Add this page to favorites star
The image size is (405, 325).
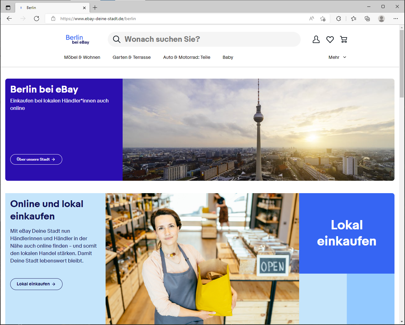coord(323,19)
